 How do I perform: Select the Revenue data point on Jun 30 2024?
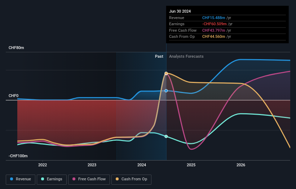[166, 91]
